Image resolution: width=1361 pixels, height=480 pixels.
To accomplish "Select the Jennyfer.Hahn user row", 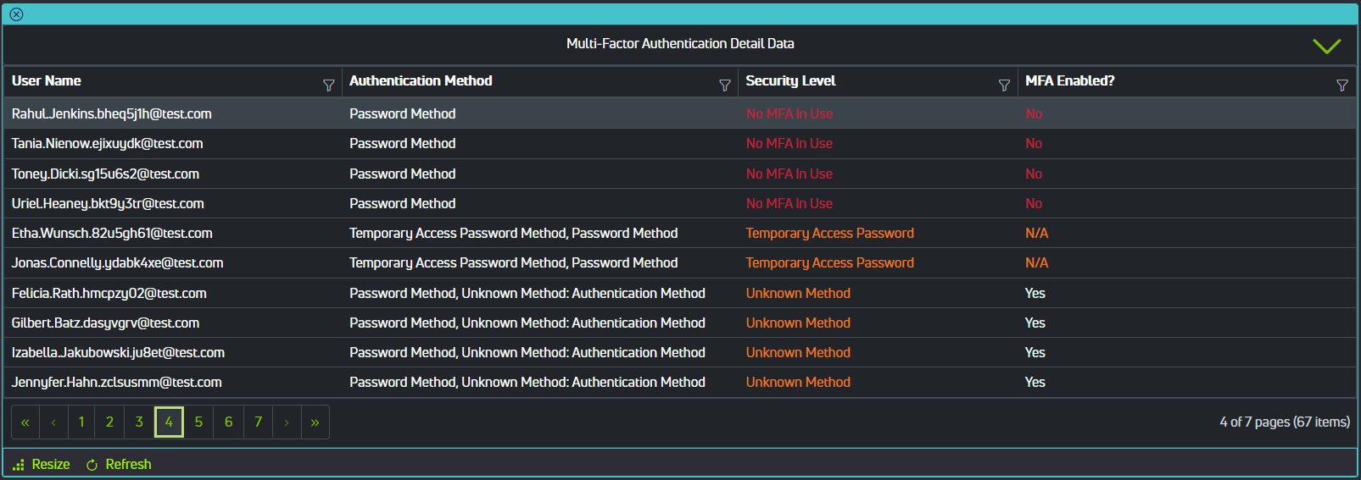I will (x=117, y=383).
